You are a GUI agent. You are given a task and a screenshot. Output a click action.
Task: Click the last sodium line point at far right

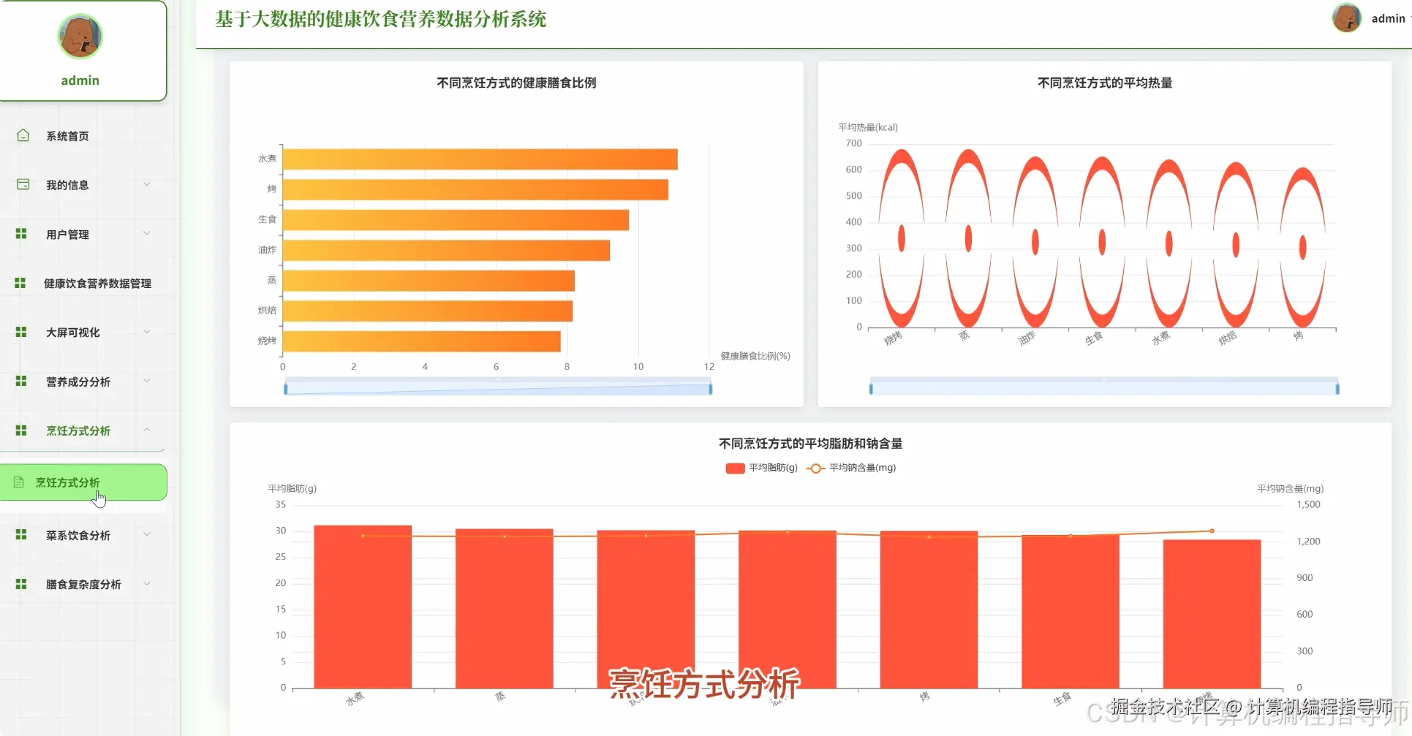[x=1212, y=531]
